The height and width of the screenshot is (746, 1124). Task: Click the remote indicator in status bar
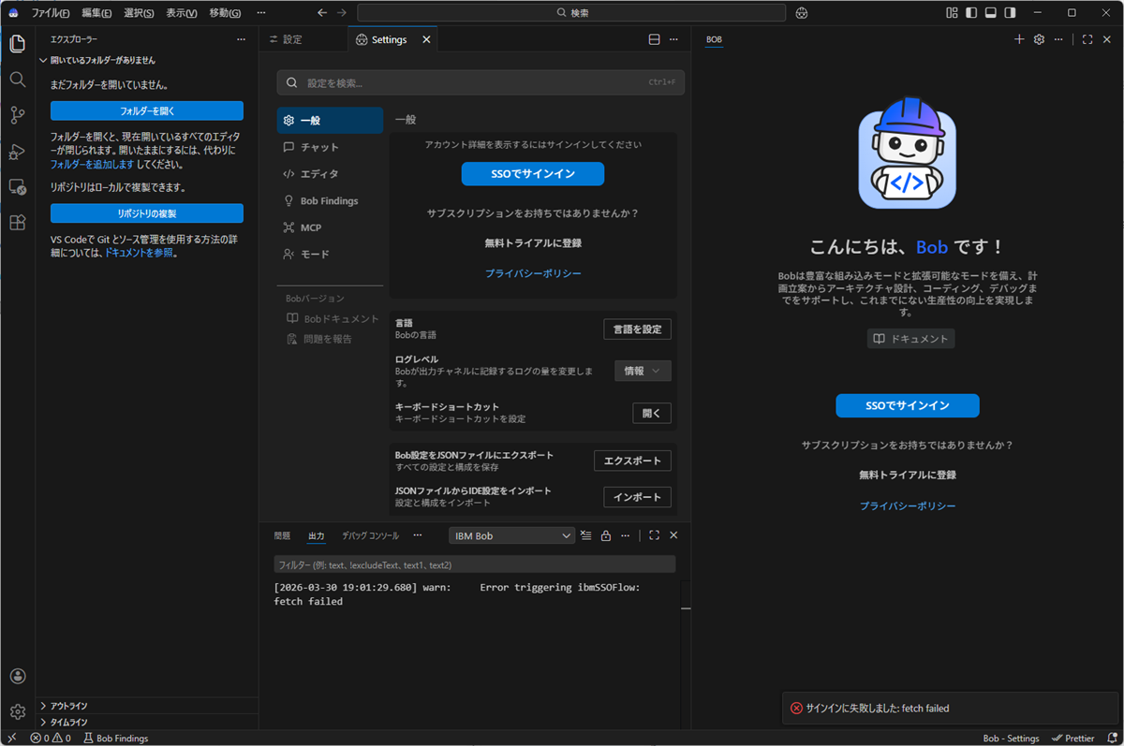[12, 739]
